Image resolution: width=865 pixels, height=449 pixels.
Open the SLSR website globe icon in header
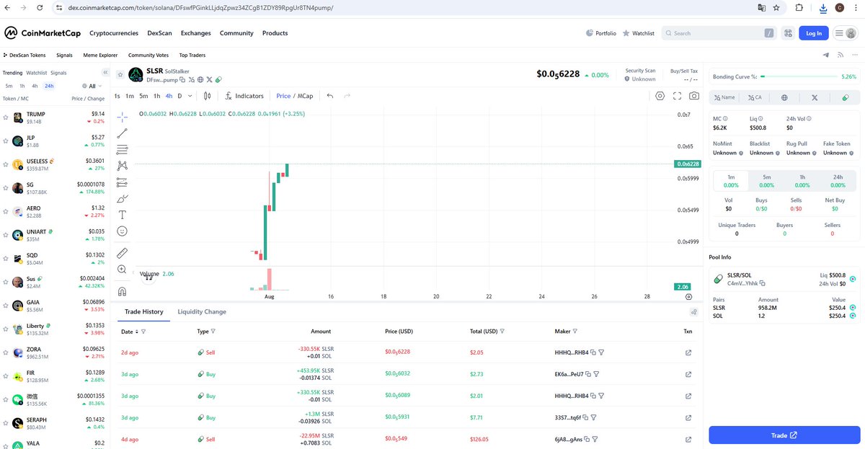[200, 80]
